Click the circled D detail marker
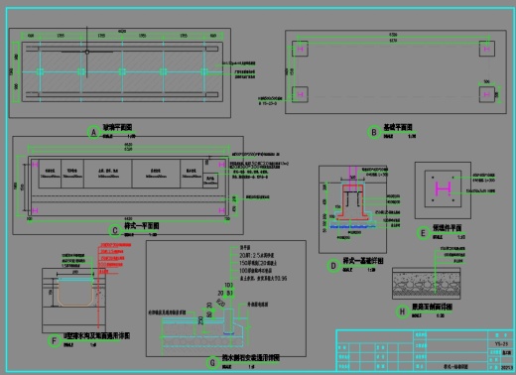 333,266
